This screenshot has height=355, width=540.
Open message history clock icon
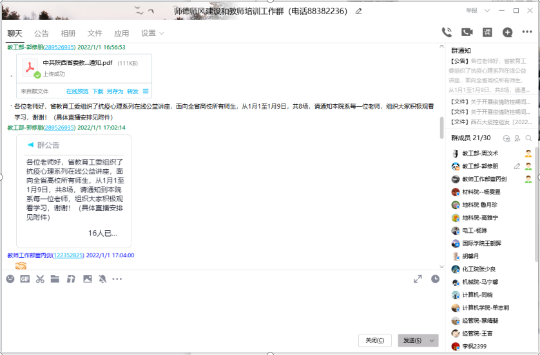coord(436,279)
